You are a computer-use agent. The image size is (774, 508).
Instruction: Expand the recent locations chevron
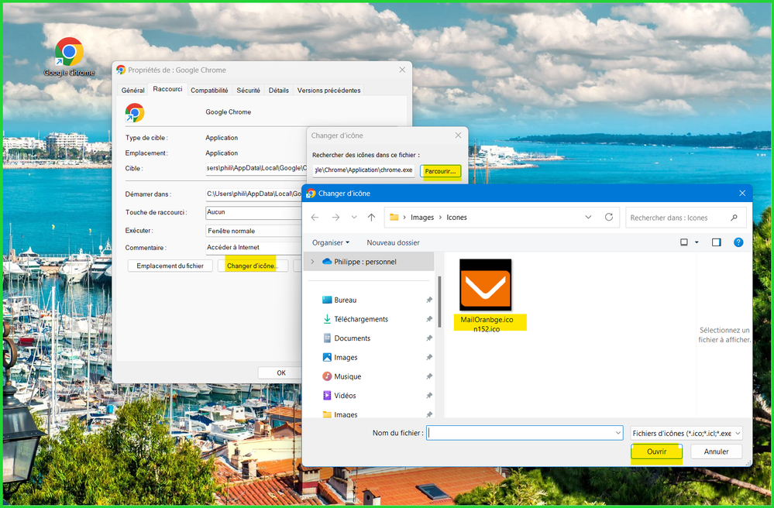(x=354, y=218)
